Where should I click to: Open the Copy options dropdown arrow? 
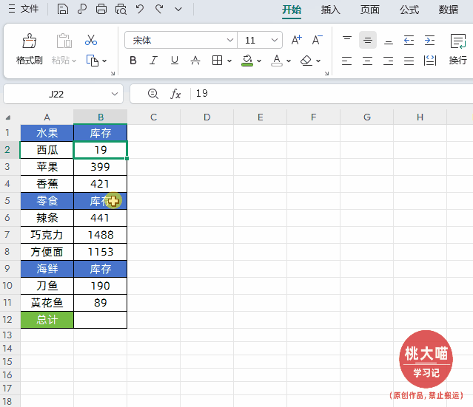coord(104,61)
